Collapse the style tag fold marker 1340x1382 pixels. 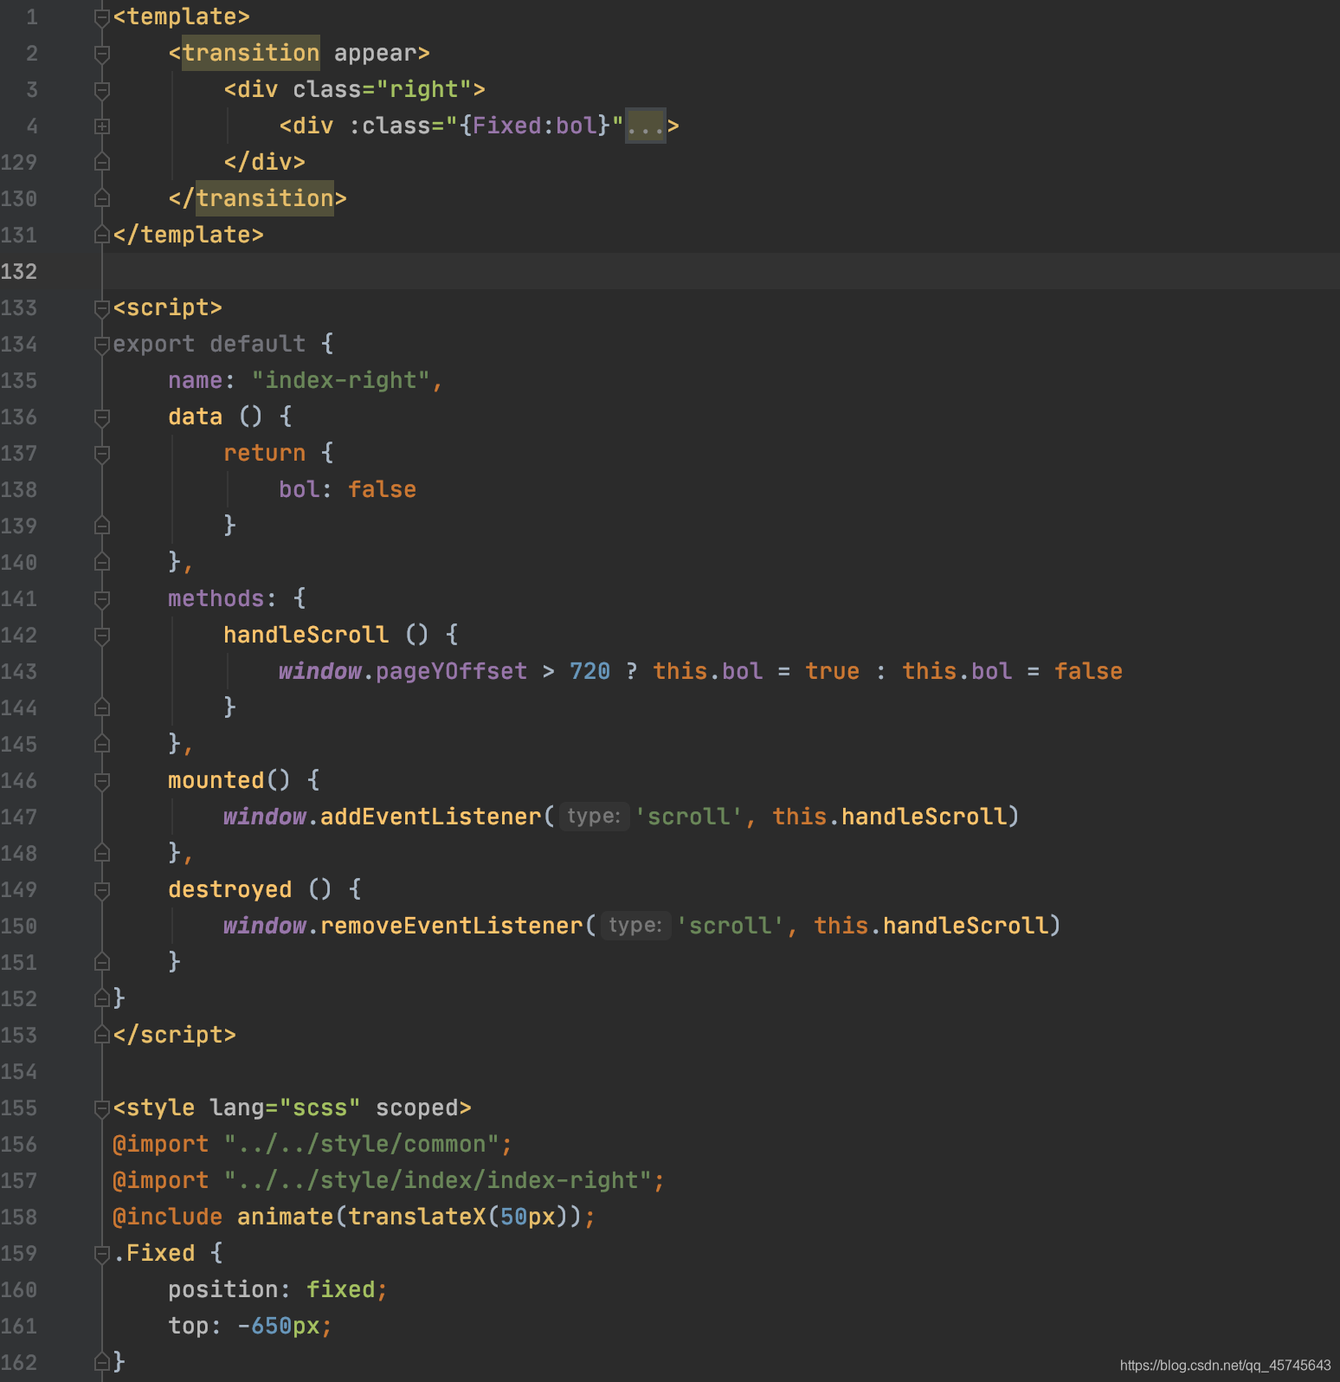tap(101, 1108)
